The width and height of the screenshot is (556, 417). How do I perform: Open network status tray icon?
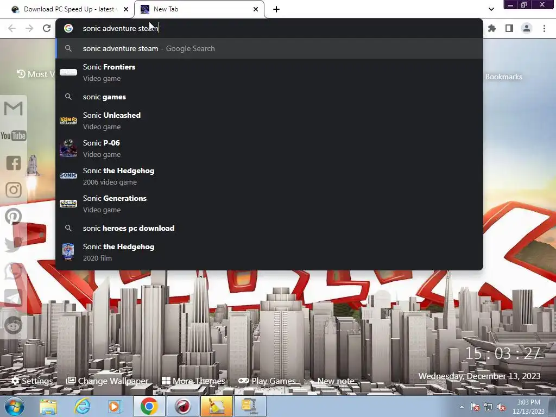[488, 407]
